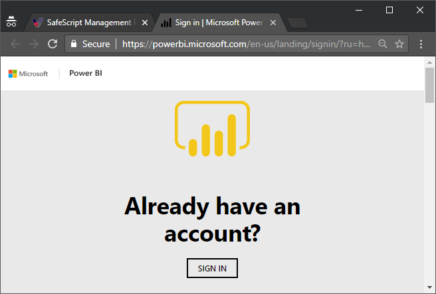Image resolution: width=436 pixels, height=294 pixels.
Task: Close the Chrome window
Action: [x=420, y=10]
